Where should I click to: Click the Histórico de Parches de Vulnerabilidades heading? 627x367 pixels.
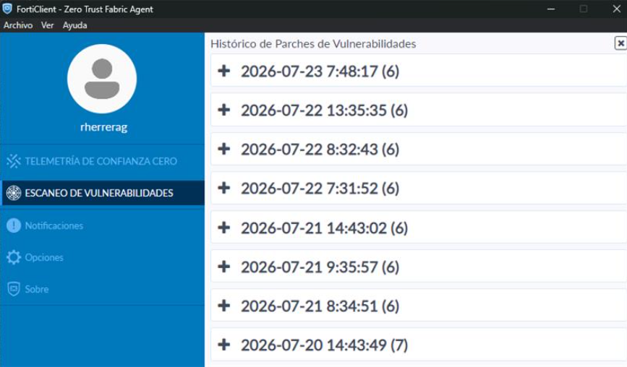313,44
